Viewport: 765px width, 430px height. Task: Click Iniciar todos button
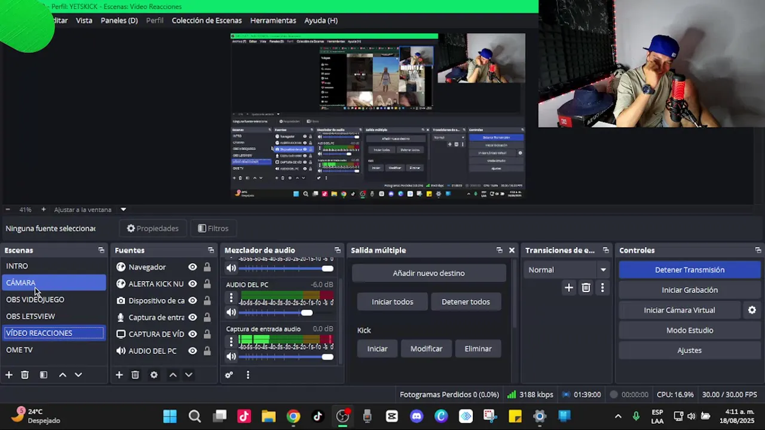pos(393,302)
